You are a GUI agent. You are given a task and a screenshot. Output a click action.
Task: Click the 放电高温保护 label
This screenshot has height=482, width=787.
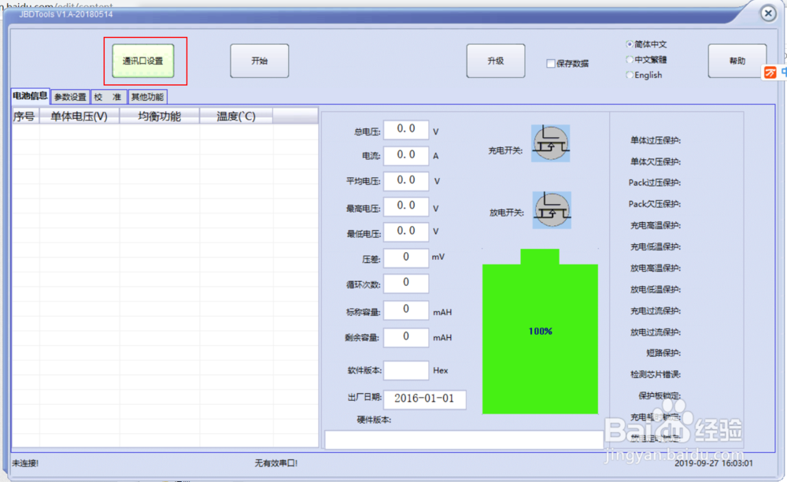[x=656, y=268]
